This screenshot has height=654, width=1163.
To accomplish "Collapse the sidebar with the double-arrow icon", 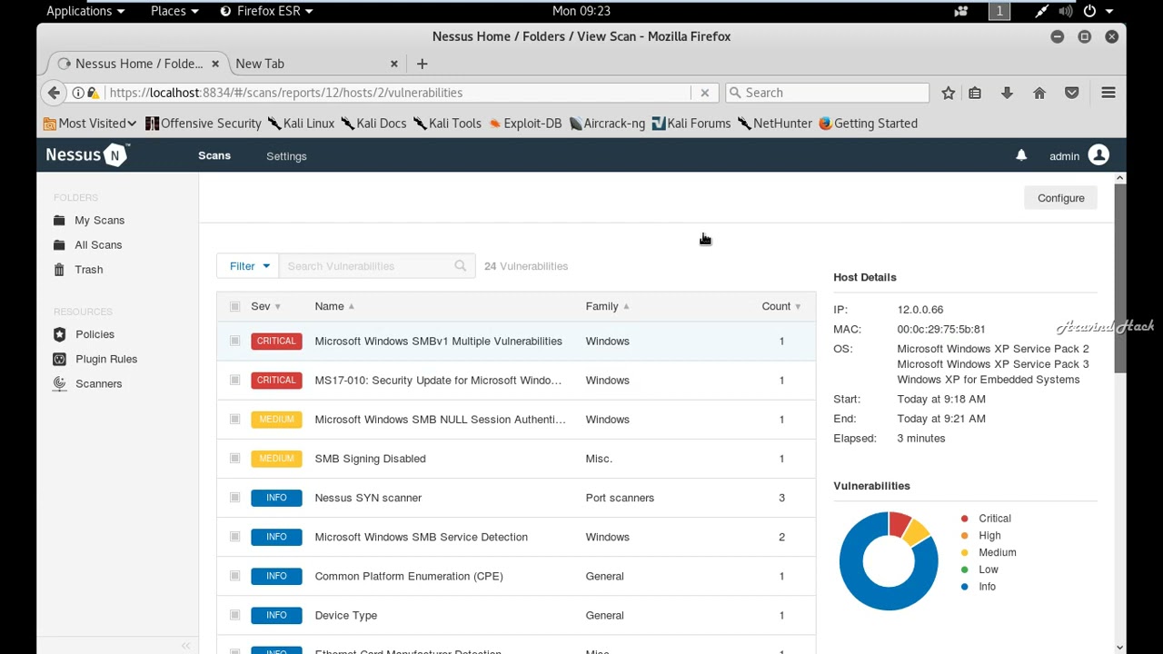I will [185, 646].
